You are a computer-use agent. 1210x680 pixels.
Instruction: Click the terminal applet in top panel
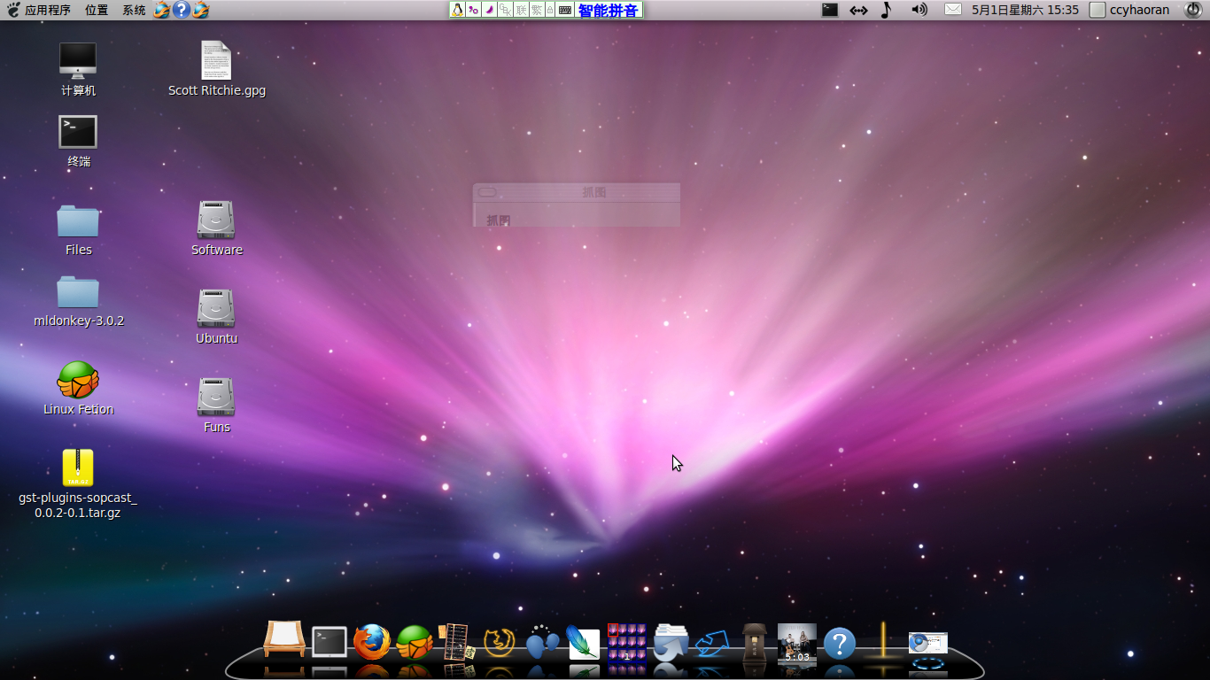[x=830, y=10]
